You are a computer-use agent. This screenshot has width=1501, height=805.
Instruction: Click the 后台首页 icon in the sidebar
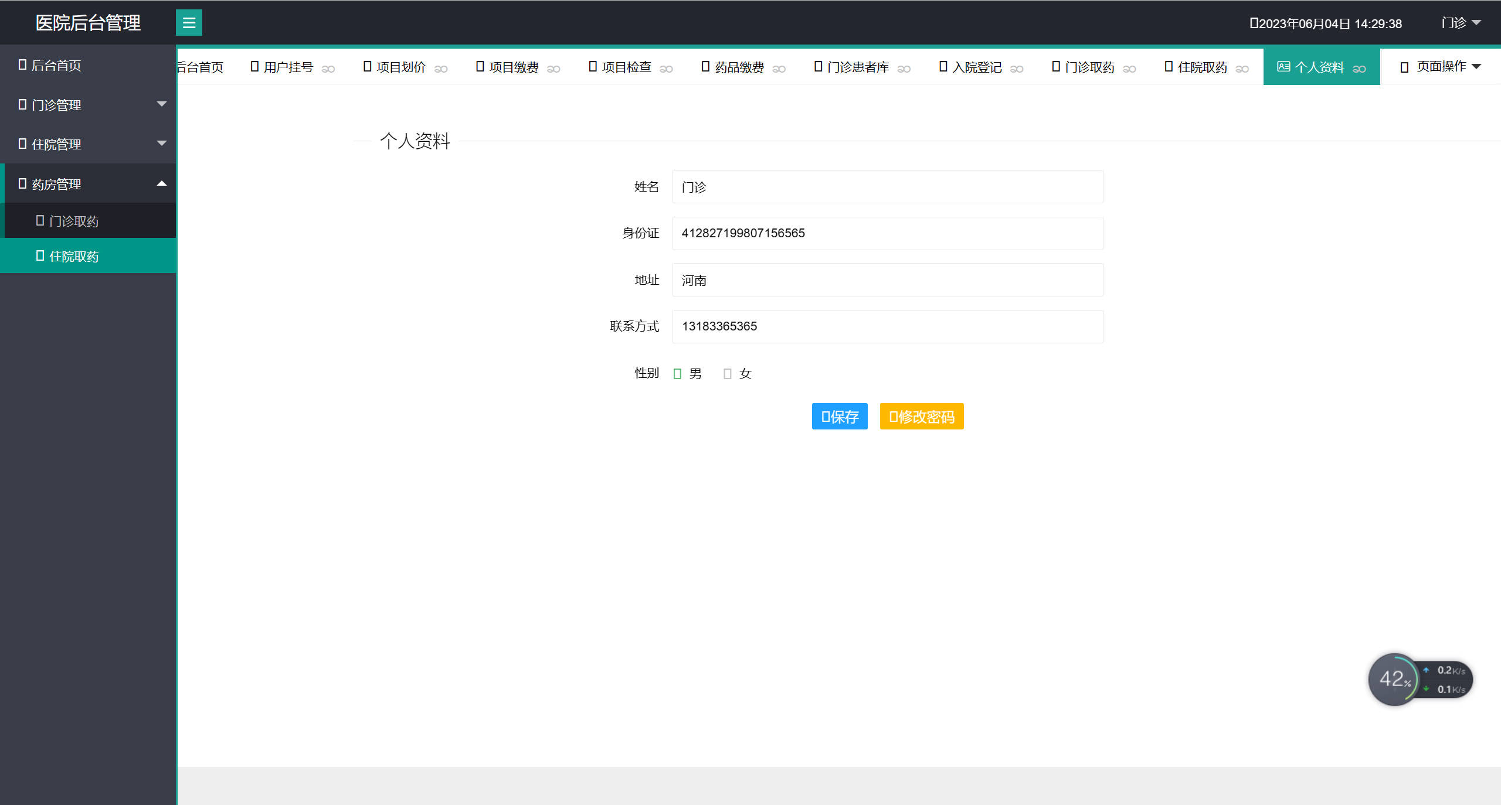[x=22, y=64]
